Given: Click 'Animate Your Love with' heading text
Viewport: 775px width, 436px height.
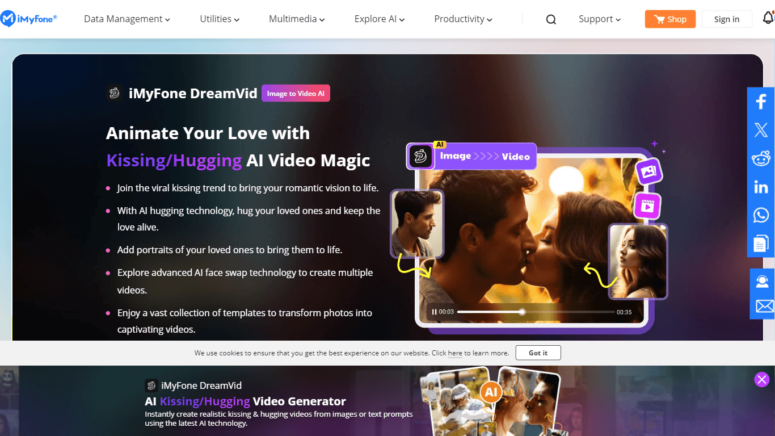Looking at the screenshot, I should [x=208, y=133].
